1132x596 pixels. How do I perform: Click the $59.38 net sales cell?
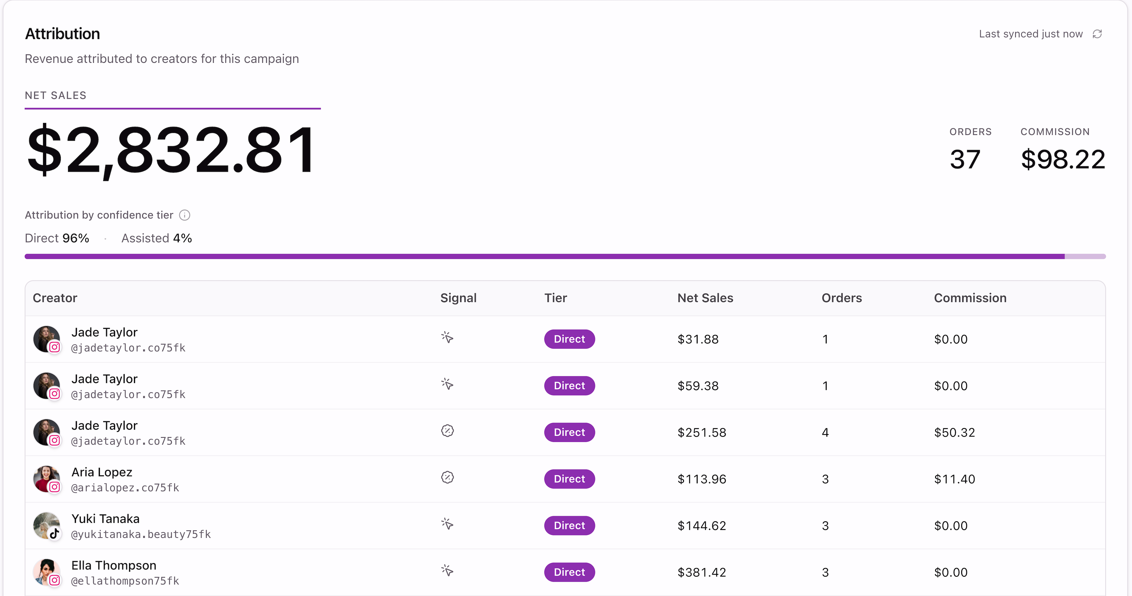[x=698, y=385]
